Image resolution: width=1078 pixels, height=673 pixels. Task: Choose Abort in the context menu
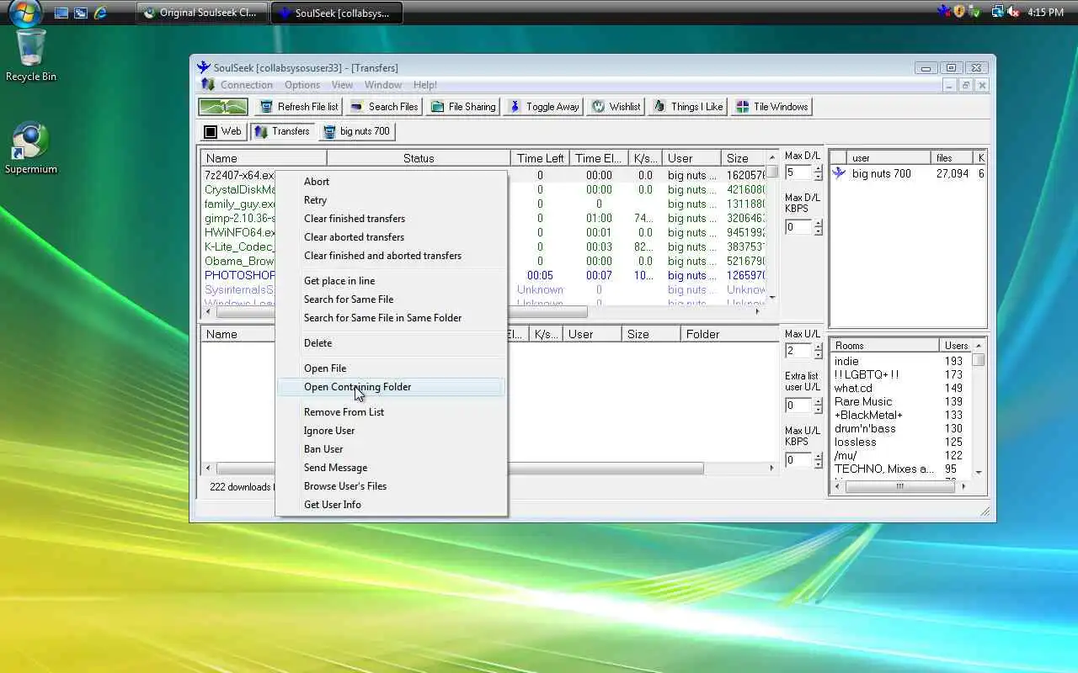click(x=392, y=182)
